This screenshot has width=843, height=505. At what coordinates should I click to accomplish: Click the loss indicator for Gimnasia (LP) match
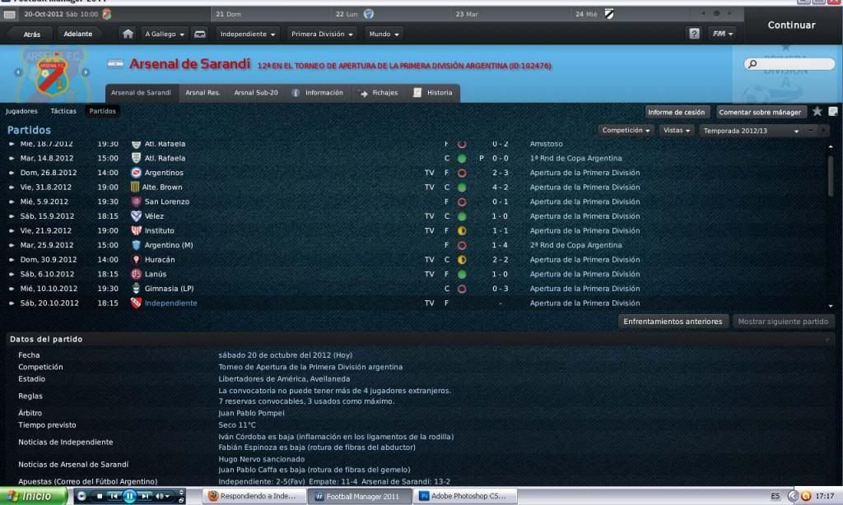tap(462, 289)
